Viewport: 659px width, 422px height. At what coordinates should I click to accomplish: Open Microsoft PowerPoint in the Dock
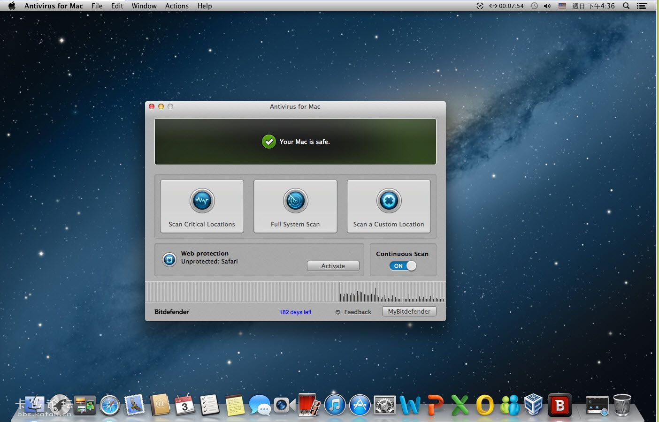(x=435, y=405)
